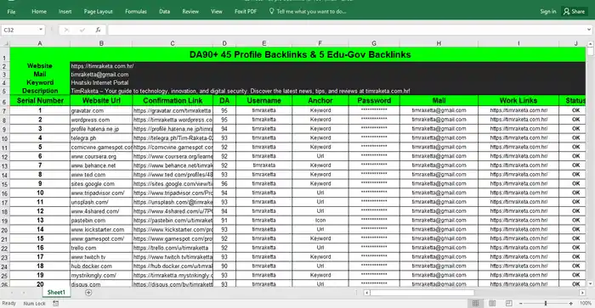
Task: Click the Sign in link
Action: [x=548, y=11]
